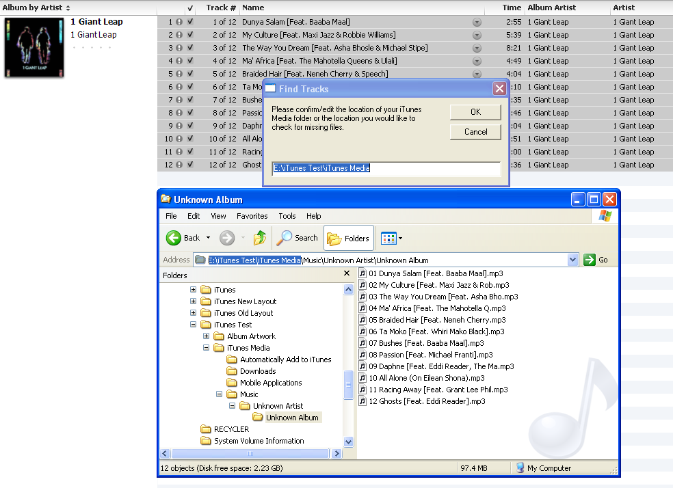Click the Forward arrow icon in Explorer toolbar
Image resolution: width=673 pixels, height=488 pixels.
227,238
